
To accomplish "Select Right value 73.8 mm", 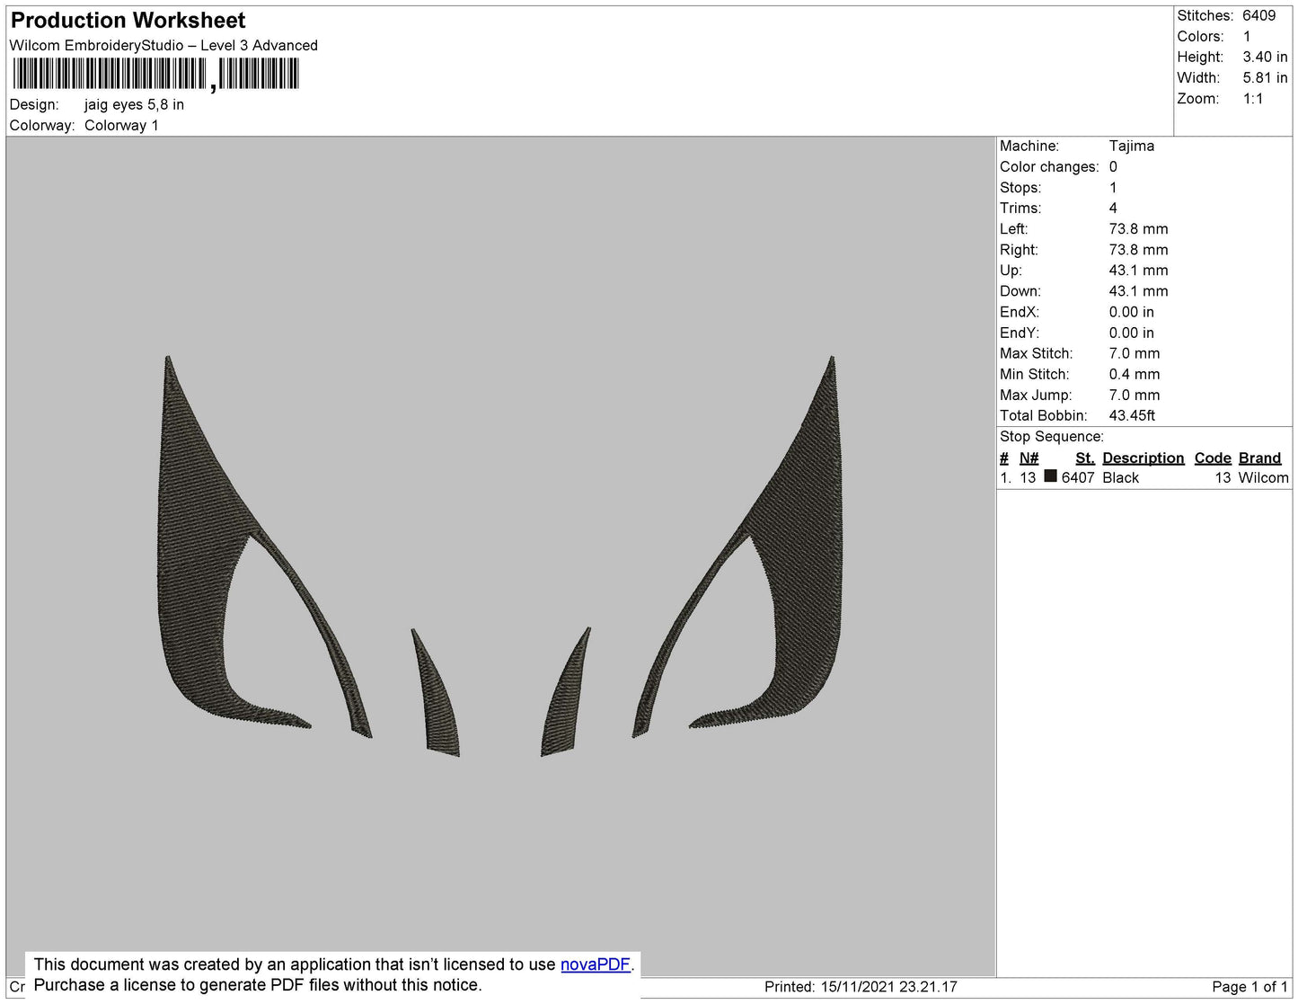I will coord(1138,250).
